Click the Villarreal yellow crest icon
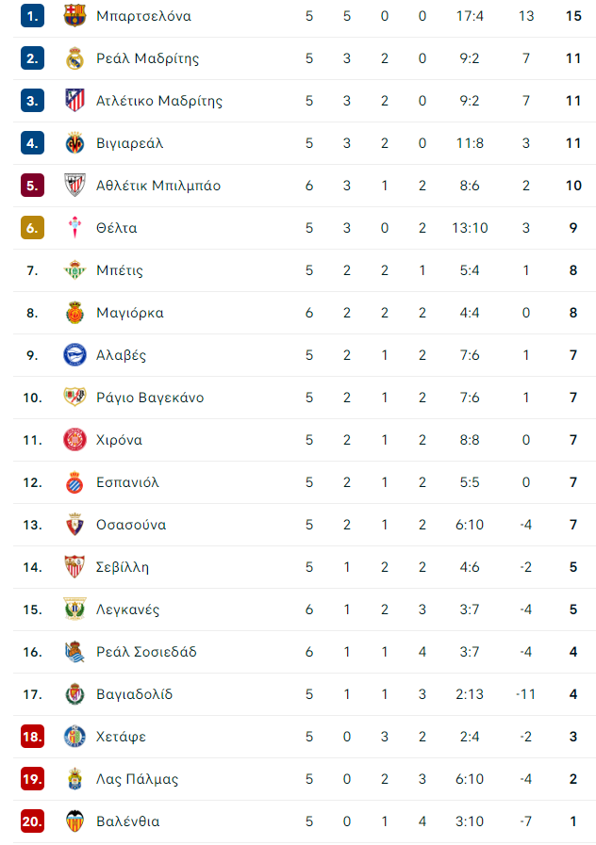Viewport: 596px width, 845px height. (x=74, y=143)
